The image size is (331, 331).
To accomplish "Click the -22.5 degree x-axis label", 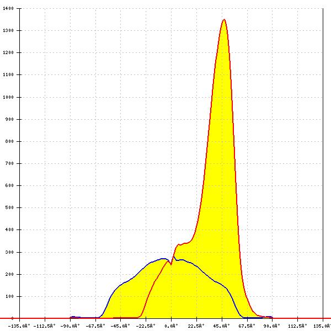I will pos(146,326).
